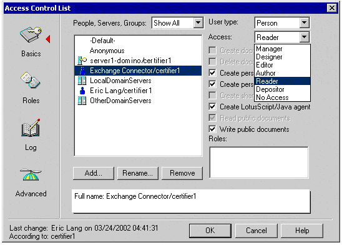Click the Remove button

coord(182,173)
